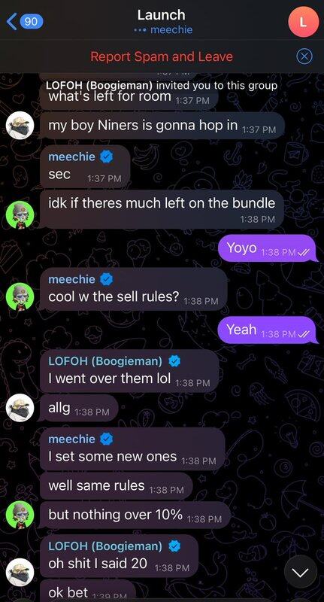Tap avatar next to 'oh shit I said 20'
The image size is (324, 602).
20,572
